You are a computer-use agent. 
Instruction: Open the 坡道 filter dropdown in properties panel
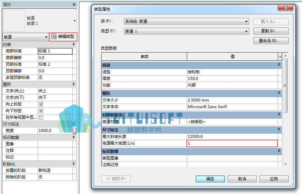26,37
